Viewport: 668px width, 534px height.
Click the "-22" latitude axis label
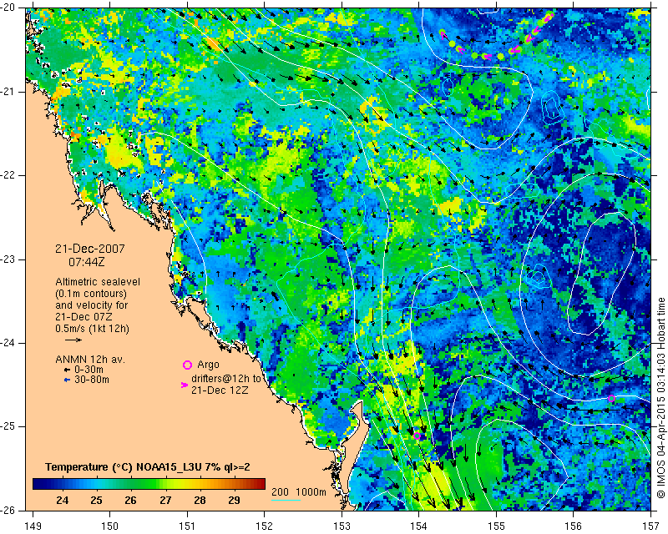coord(8,175)
